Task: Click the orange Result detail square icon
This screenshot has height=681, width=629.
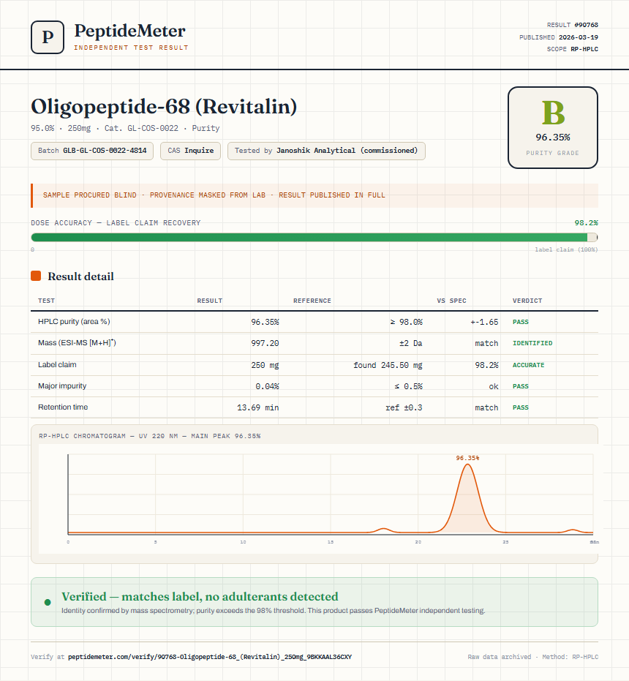Action: [x=36, y=276]
